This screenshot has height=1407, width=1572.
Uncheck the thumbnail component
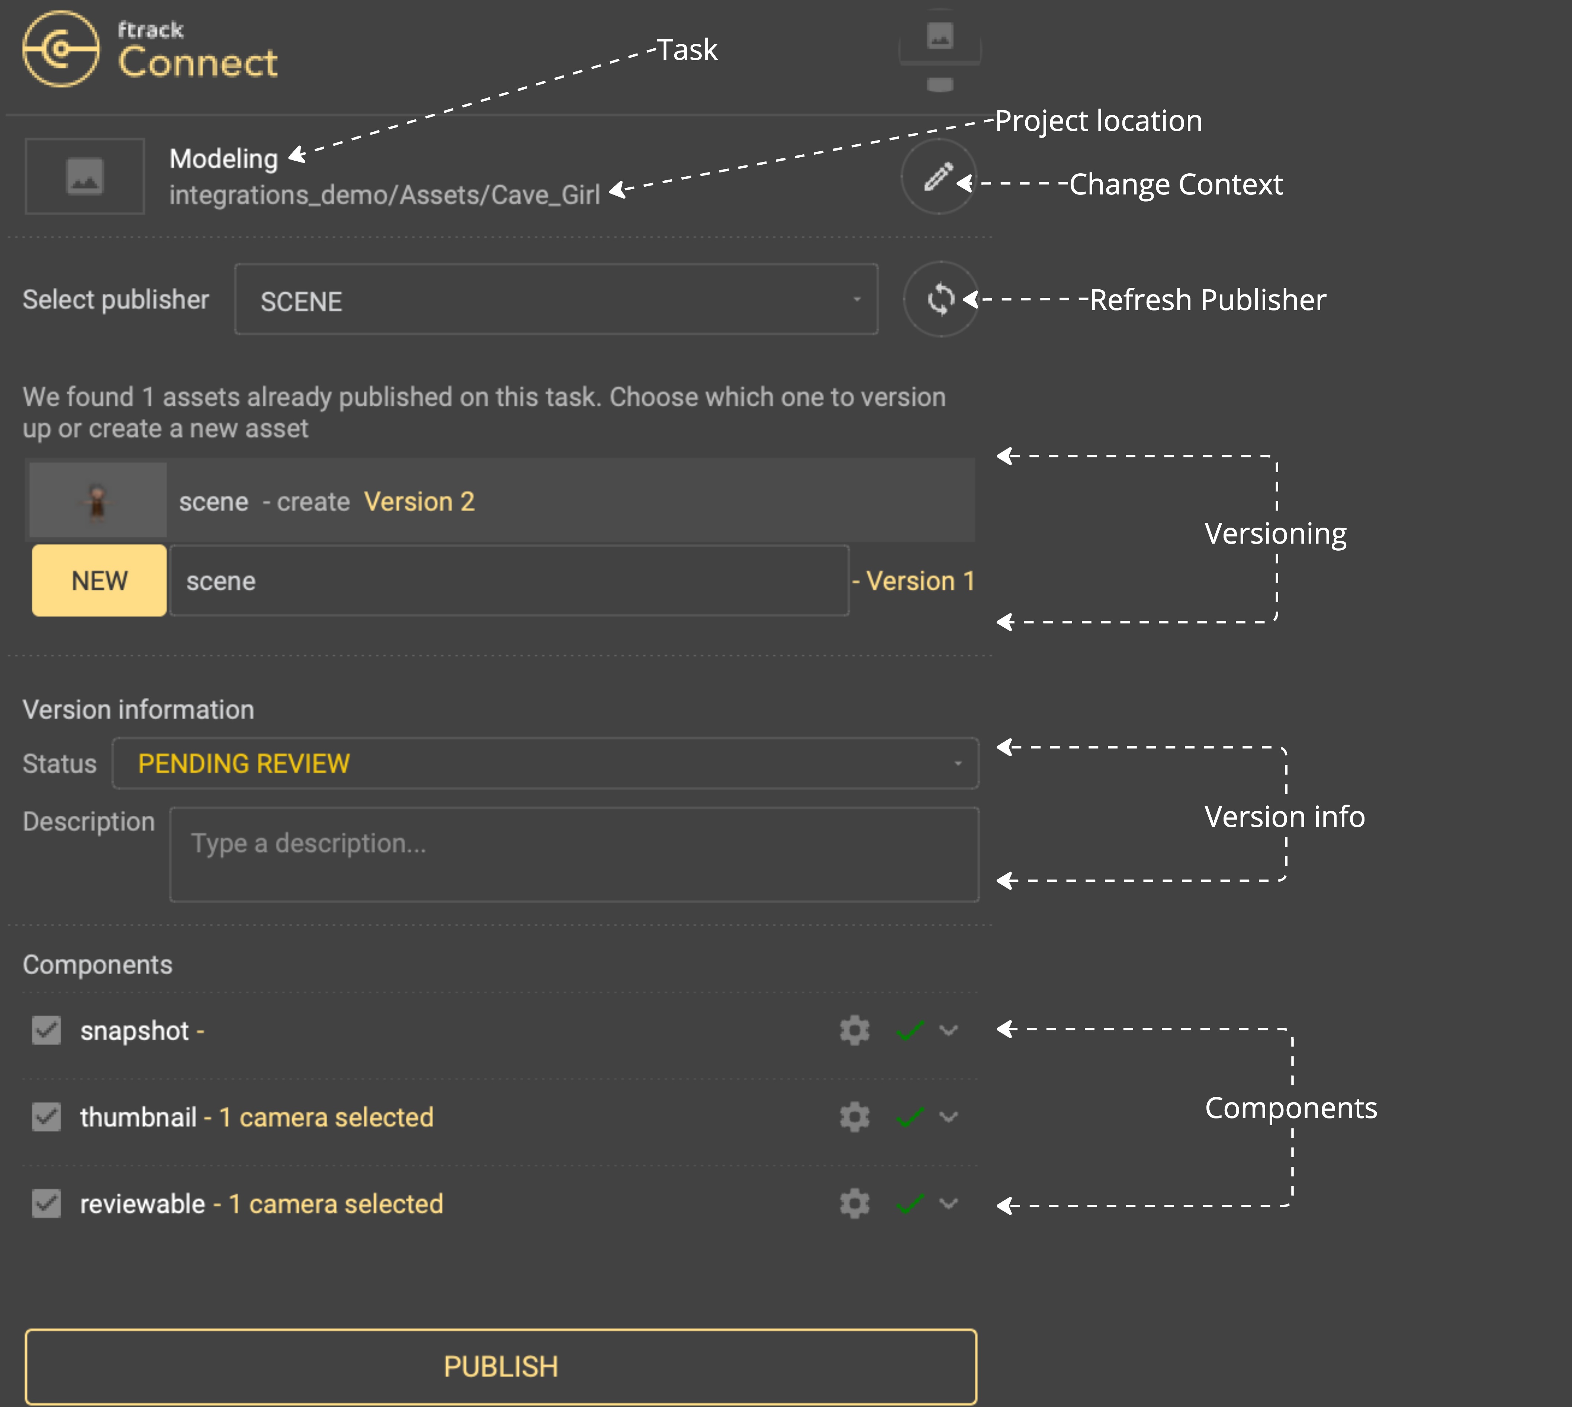[x=46, y=1117]
